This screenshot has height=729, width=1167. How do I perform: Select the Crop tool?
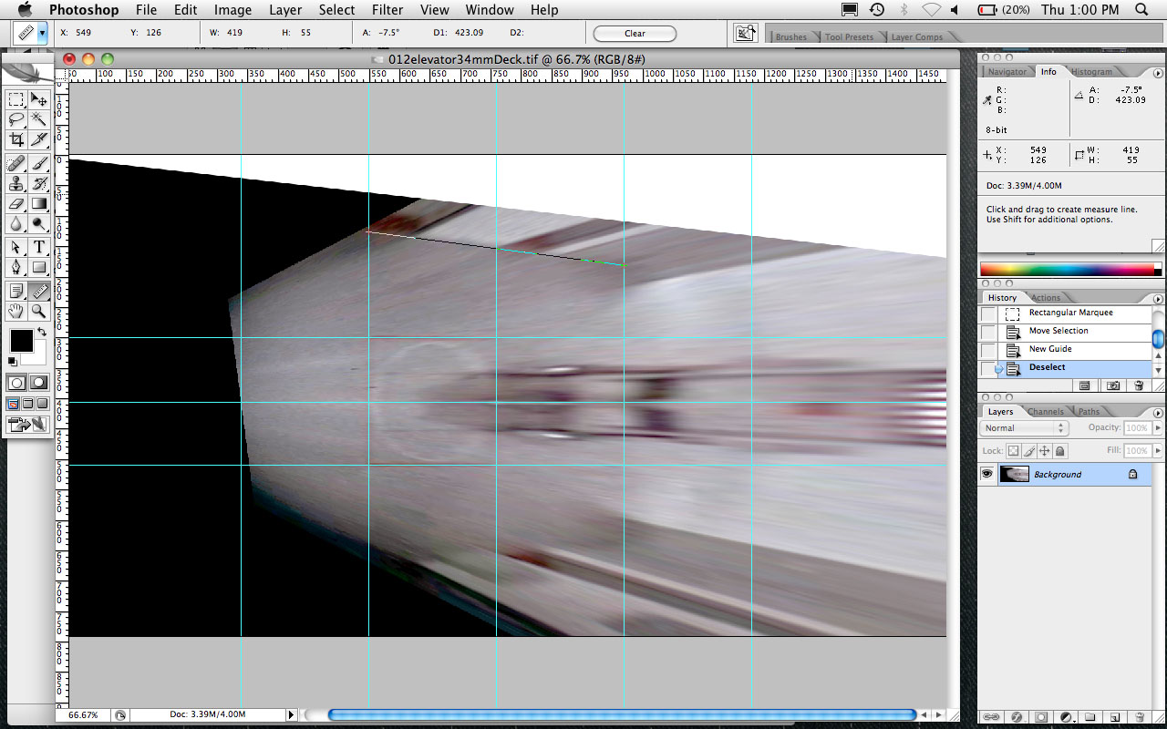click(16, 139)
